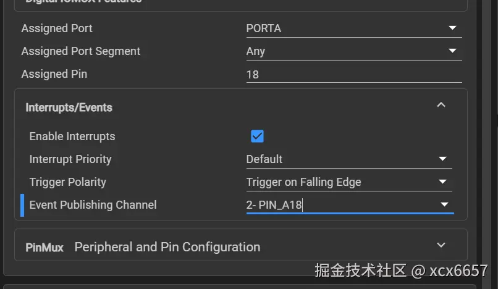The image size is (498, 289).
Task: Toggle the Enable Interrupts checkbox
Action: [x=257, y=136]
